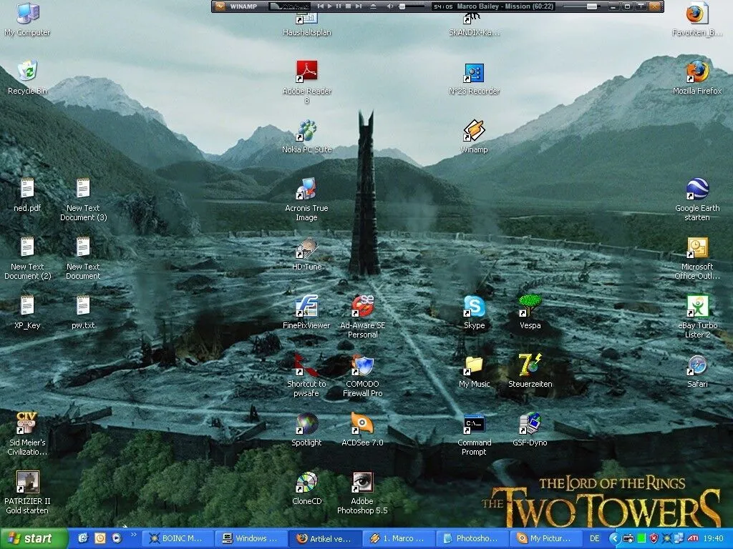733x549 pixels.
Task: Open the Nokia PC Suite icon
Action: coord(306,131)
